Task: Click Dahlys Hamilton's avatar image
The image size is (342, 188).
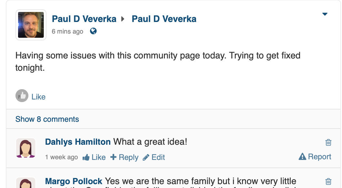Action: coord(26,148)
